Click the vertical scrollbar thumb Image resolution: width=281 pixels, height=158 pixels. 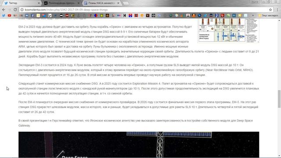click(x=279, y=99)
